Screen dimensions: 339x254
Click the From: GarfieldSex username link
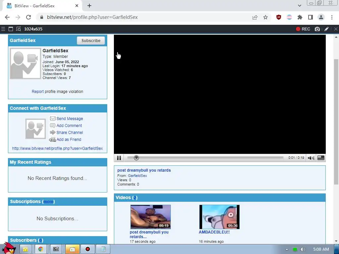[x=137, y=176]
